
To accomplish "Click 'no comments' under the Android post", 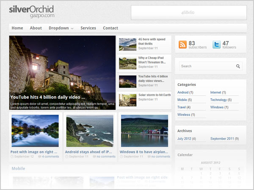I will pyautogui.click(x=106, y=157).
